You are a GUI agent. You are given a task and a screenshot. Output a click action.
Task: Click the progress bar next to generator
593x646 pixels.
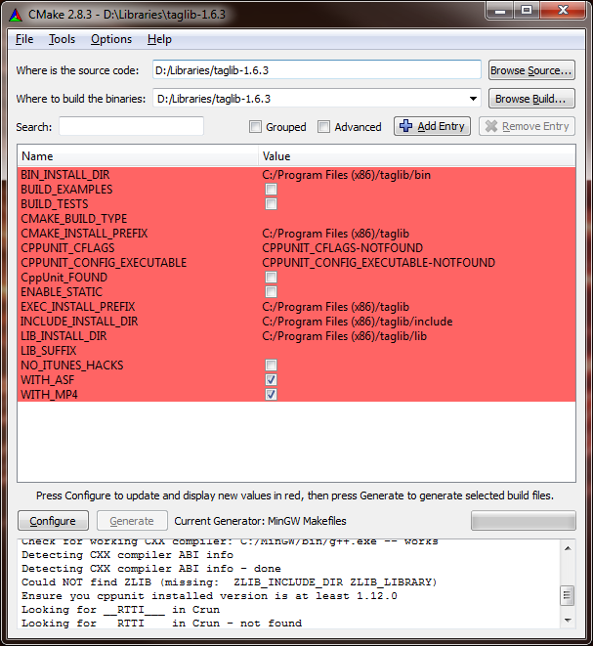pos(524,521)
